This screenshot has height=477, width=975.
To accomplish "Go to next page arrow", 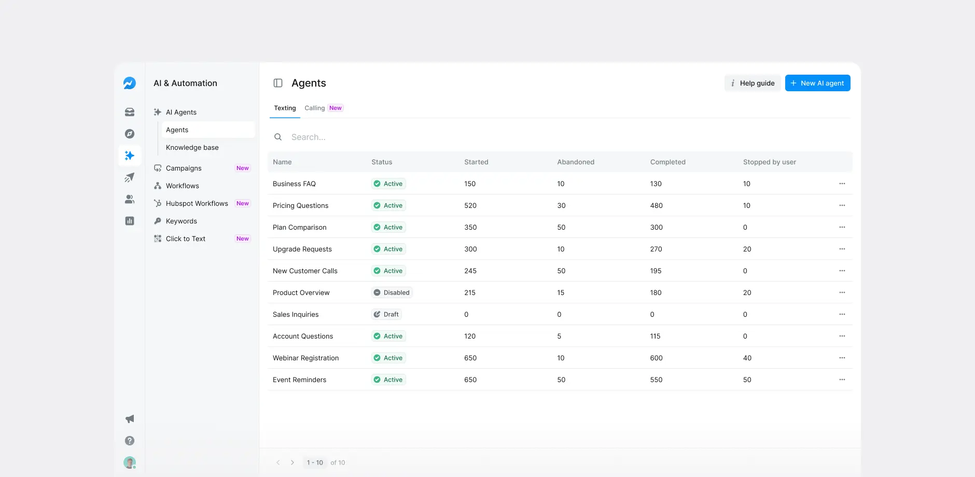I will 292,462.
